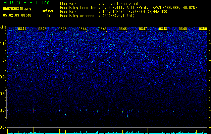Click the 0841 time marker

pyautogui.click(x=22, y=29)
